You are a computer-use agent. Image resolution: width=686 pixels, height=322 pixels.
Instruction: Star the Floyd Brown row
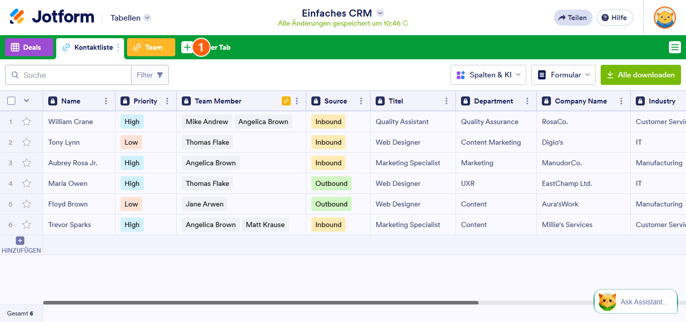pos(27,204)
